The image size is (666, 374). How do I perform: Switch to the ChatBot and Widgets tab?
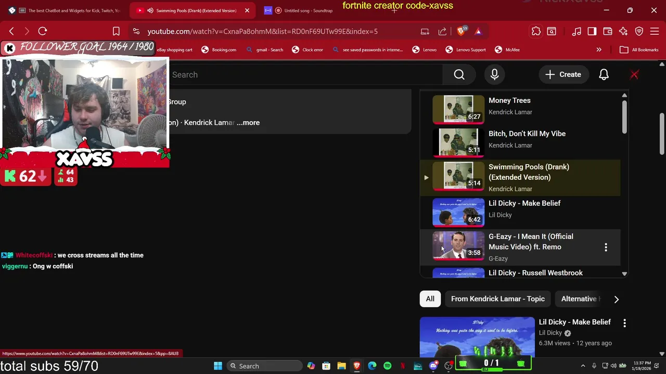tap(66, 10)
